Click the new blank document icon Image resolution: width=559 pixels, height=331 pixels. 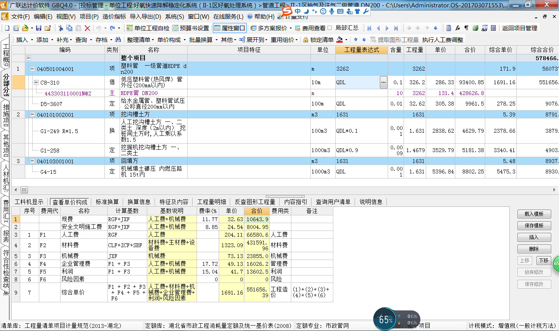point(7,28)
